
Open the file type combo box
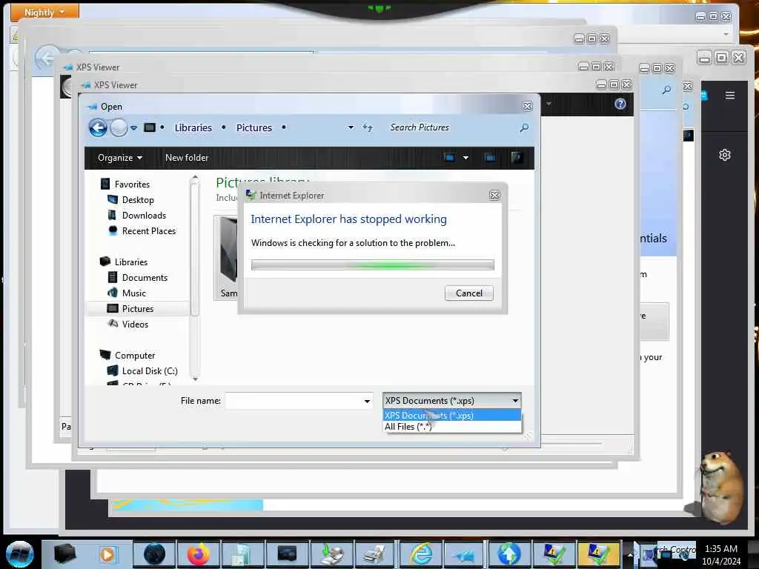click(x=451, y=401)
